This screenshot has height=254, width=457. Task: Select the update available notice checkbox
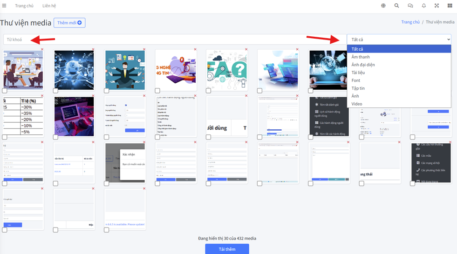tap(107, 230)
